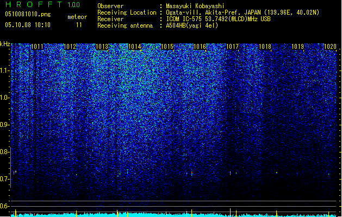Image resolution: width=342 pixels, height=217 pixels.
Task: Click the 0.6 kHz axis label
Action: point(4,206)
